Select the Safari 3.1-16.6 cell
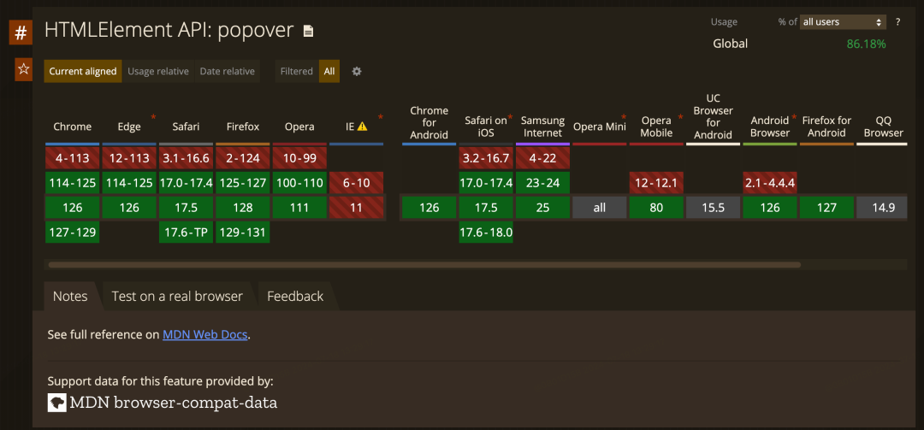The image size is (924, 430). point(186,158)
